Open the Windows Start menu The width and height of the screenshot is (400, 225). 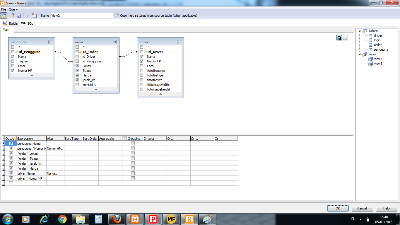click(8, 219)
